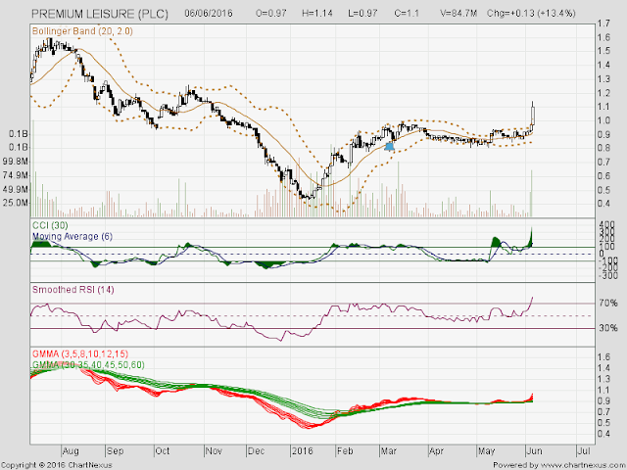627x470 pixels.
Task: Click the 2016 label on time axis
Action: click(x=303, y=451)
